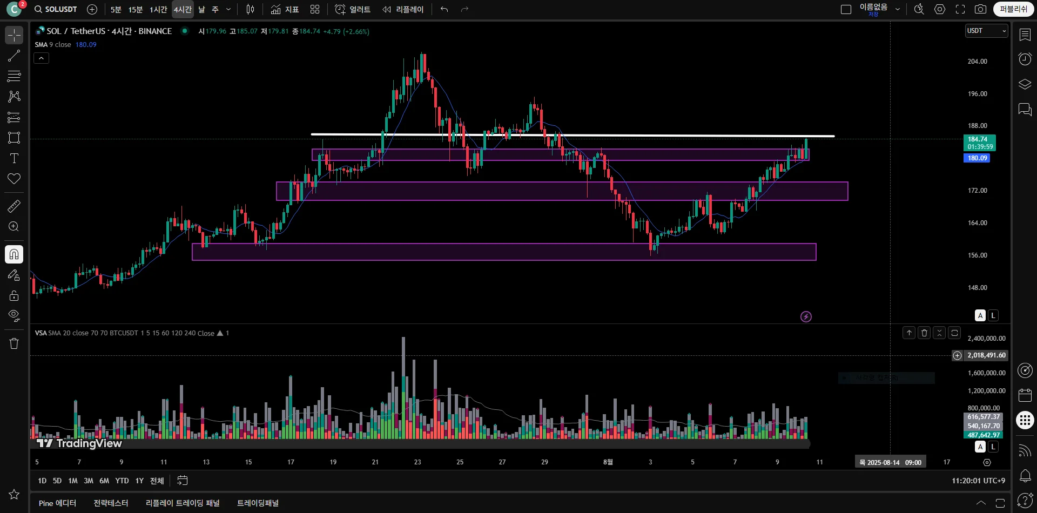Select the 1시간 timeframe button
Image resolution: width=1037 pixels, height=513 pixels.
[158, 9]
